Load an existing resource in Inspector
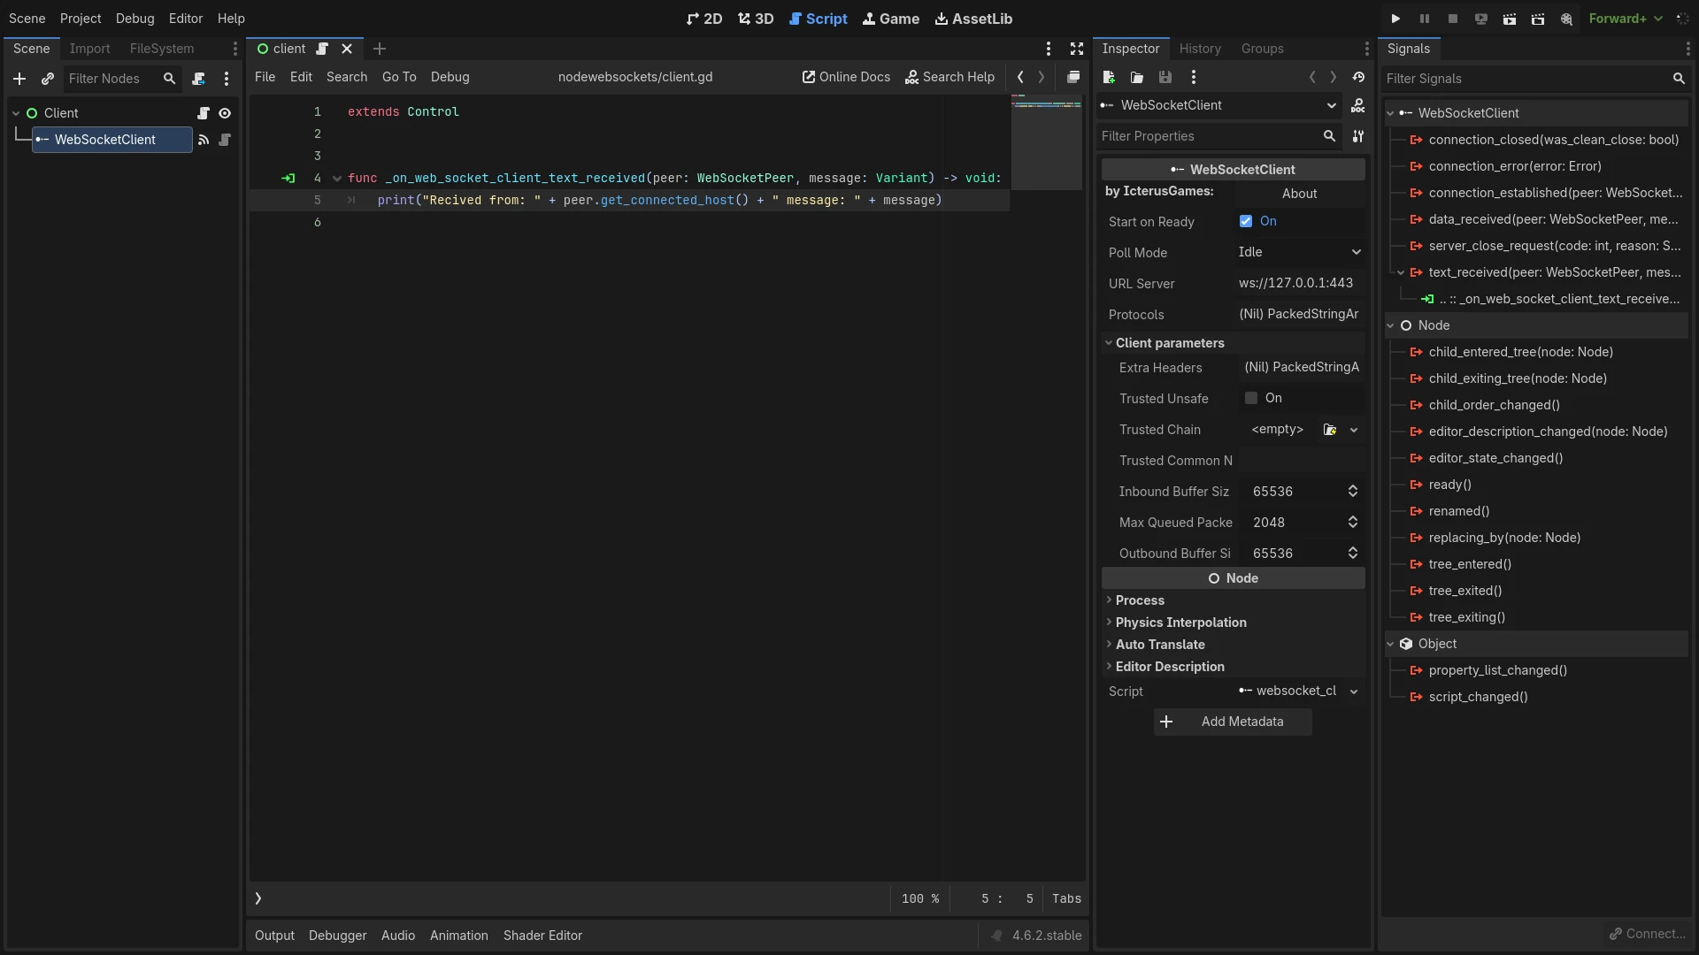Image resolution: width=1699 pixels, height=955 pixels. click(x=1137, y=77)
